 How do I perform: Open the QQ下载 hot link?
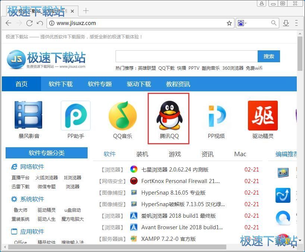(x=166, y=68)
